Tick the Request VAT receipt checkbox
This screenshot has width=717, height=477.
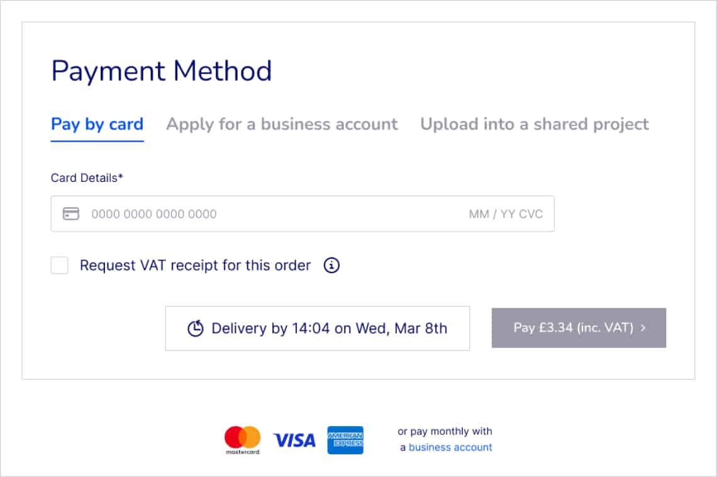[x=60, y=266]
